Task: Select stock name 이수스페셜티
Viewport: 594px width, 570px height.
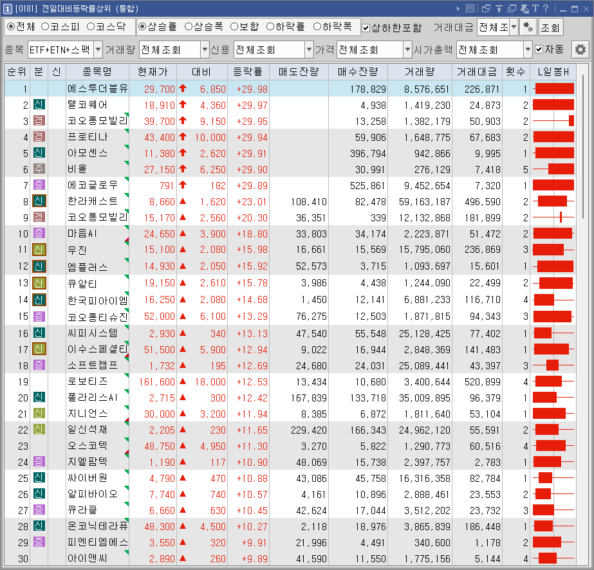Action: click(98, 349)
